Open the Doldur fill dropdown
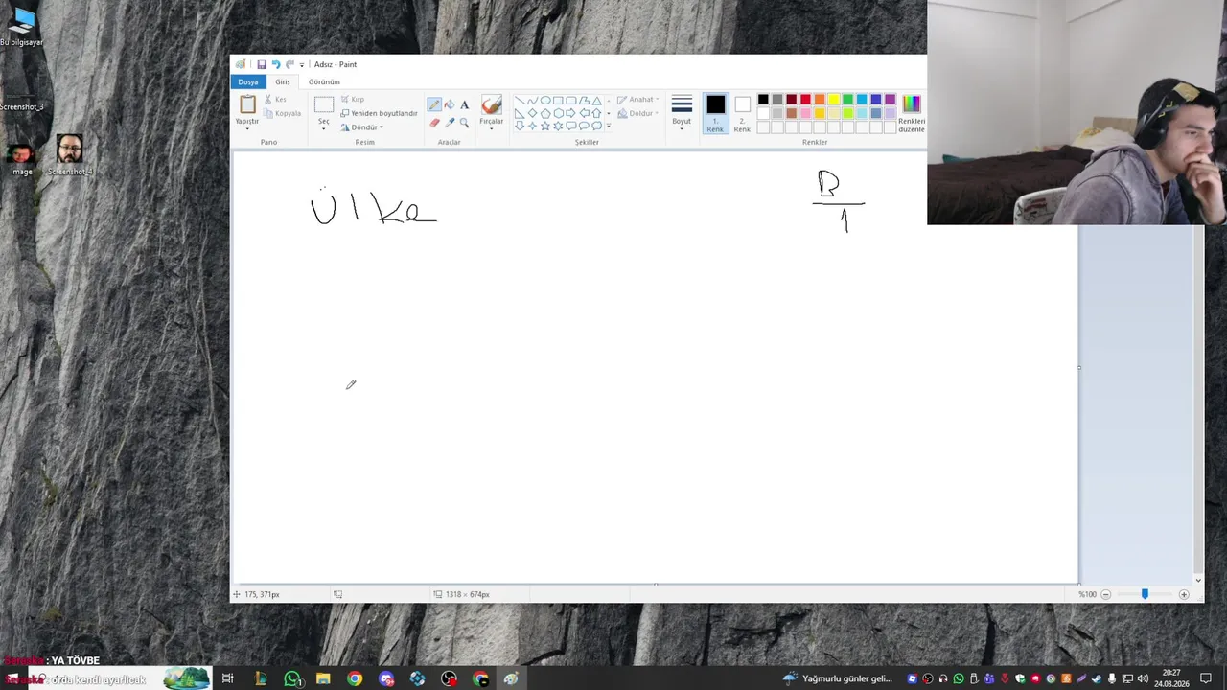 coord(637,113)
